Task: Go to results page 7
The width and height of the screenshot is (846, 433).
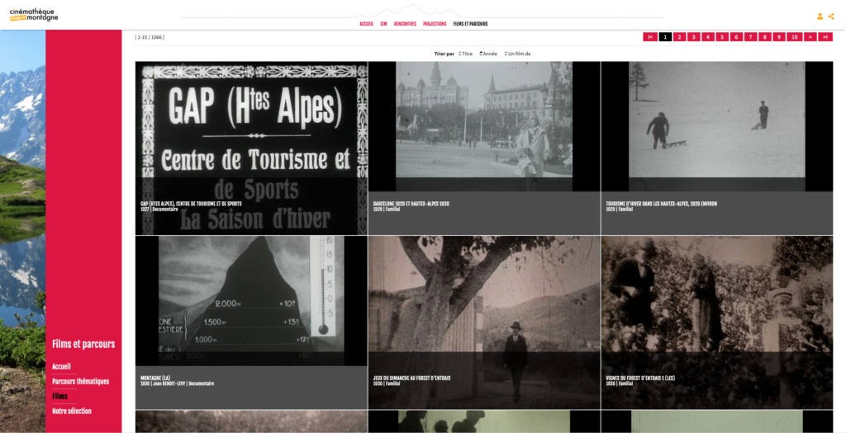Action: click(750, 36)
